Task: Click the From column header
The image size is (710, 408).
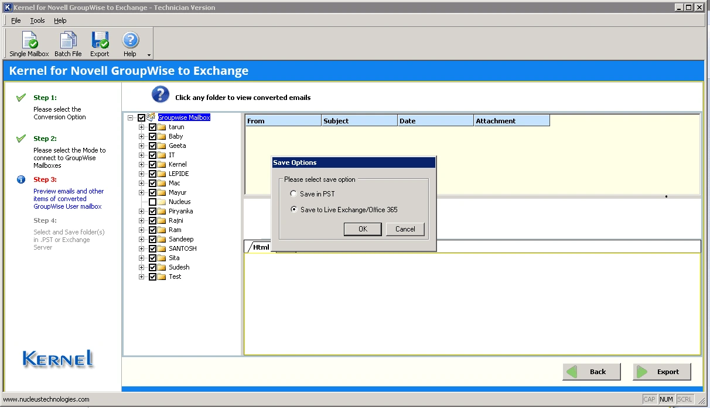Action: 284,120
